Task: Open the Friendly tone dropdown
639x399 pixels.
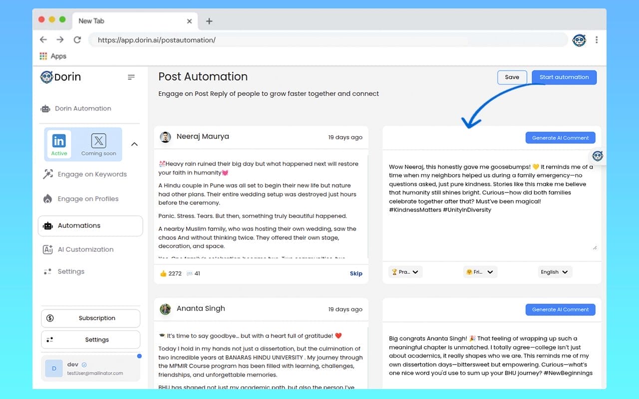Action: click(480, 272)
